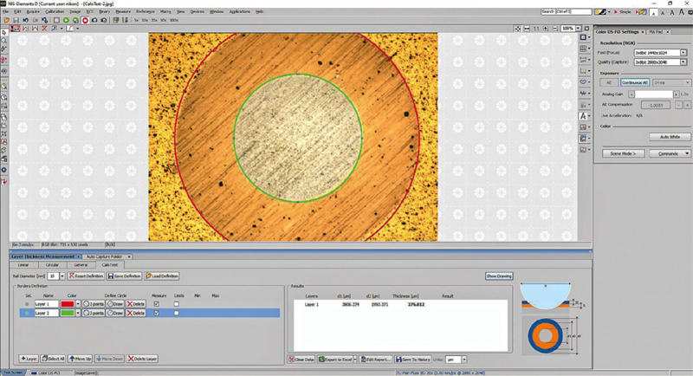
Task: Click the green color swatch for Layer 2
Action: click(68, 313)
